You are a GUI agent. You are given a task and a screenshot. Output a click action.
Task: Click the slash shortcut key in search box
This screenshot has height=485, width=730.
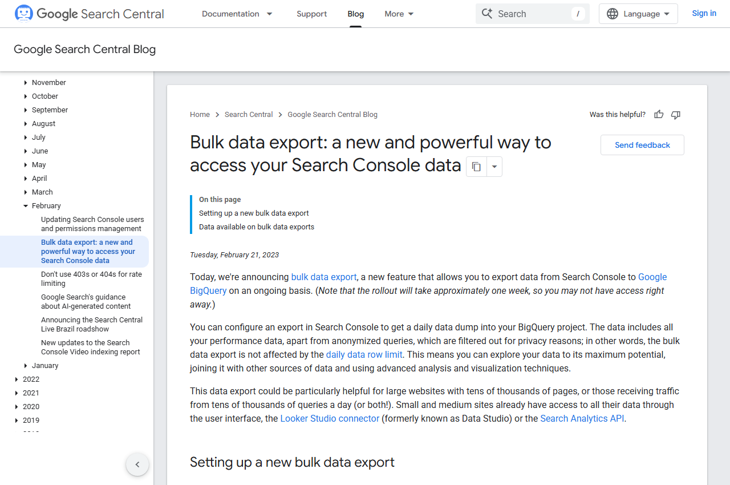pos(578,14)
